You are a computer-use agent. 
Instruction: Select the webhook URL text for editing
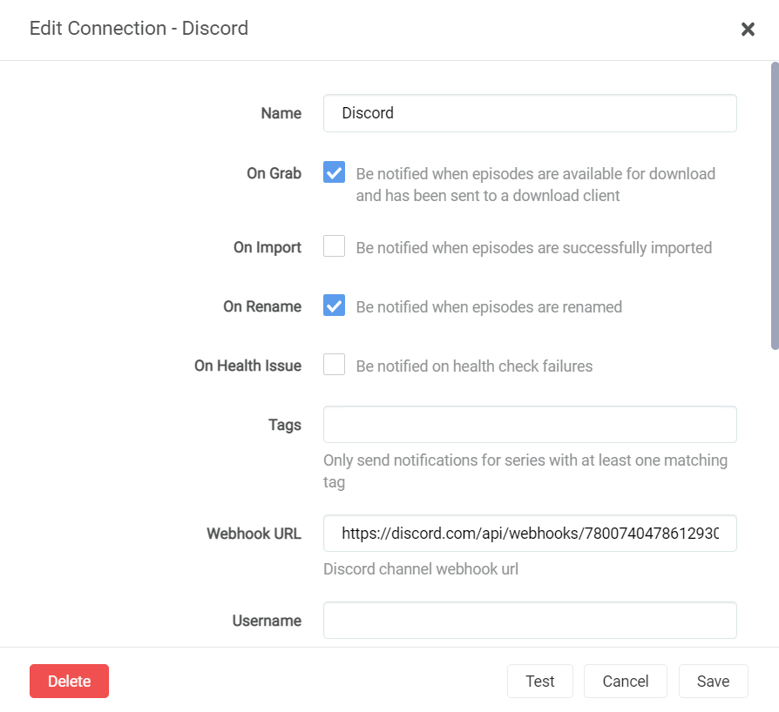coord(529,533)
